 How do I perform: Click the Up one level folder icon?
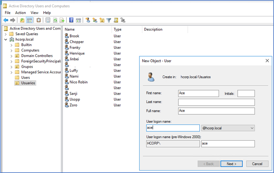[22, 20]
